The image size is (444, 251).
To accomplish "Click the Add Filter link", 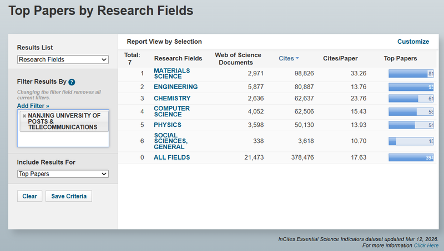I will tap(33, 105).
